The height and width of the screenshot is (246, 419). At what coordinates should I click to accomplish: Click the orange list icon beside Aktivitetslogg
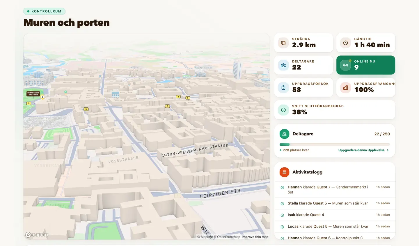[x=284, y=172]
